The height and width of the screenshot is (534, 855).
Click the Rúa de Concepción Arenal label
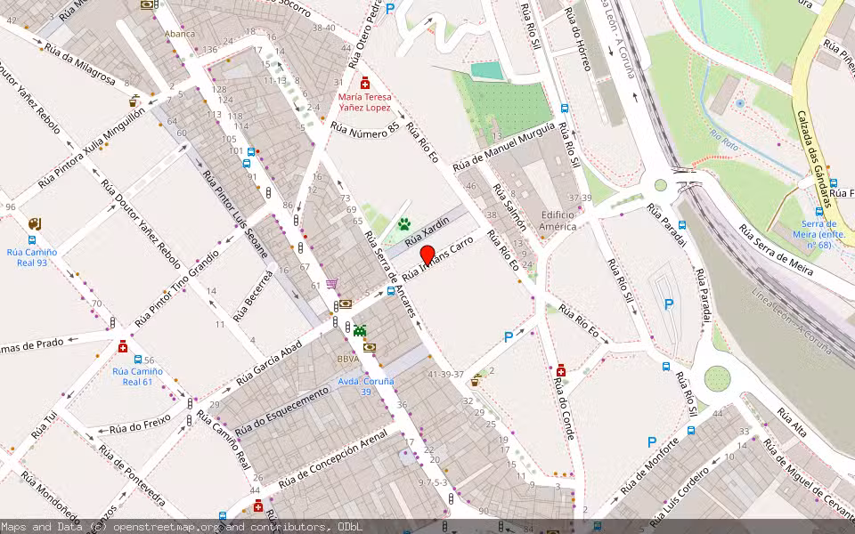[x=332, y=459]
